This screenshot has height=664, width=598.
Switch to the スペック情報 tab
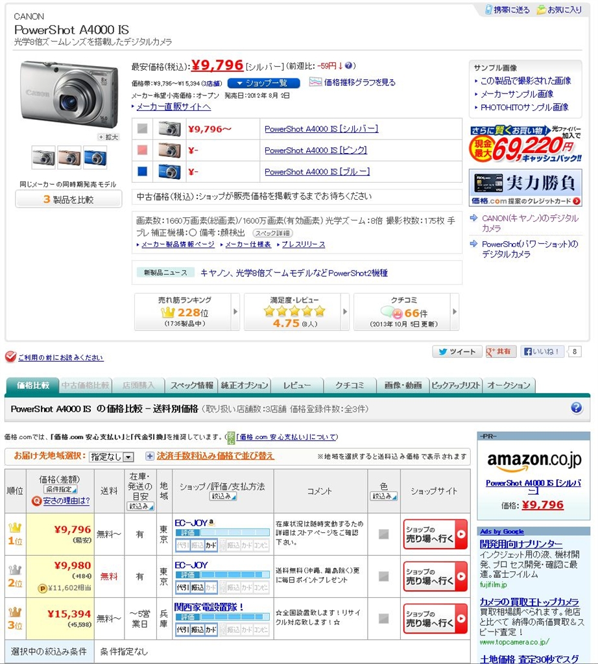pos(192,385)
